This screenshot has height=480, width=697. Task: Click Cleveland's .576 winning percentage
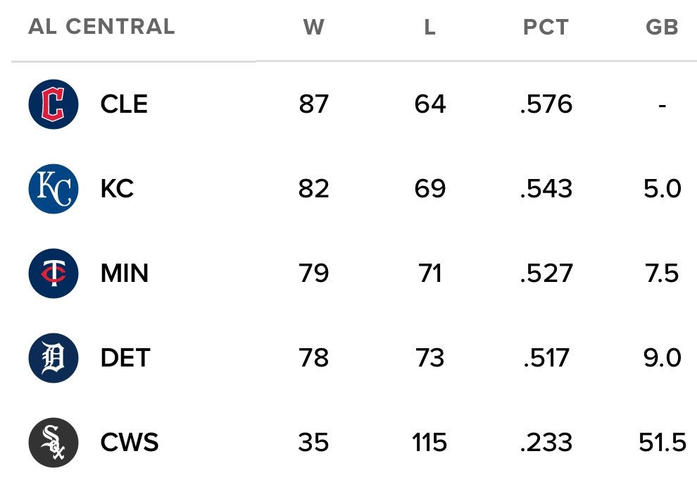click(x=546, y=104)
